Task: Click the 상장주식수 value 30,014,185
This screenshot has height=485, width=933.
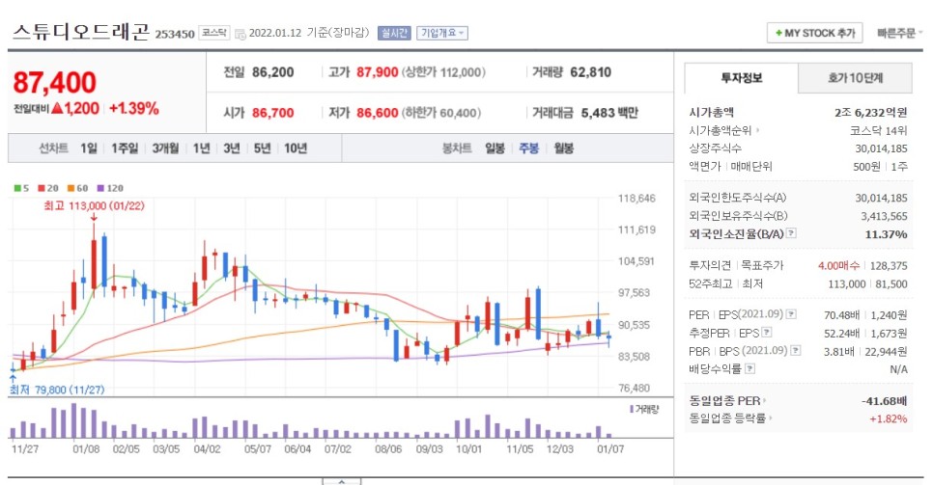Action: tap(881, 148)
